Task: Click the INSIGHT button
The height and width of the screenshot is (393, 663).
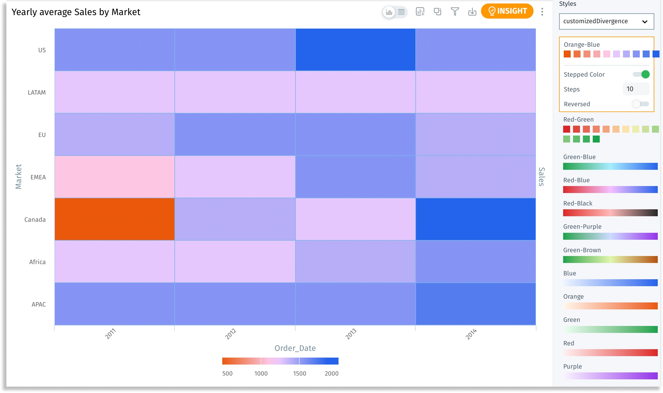Action: tap(507, 11)
